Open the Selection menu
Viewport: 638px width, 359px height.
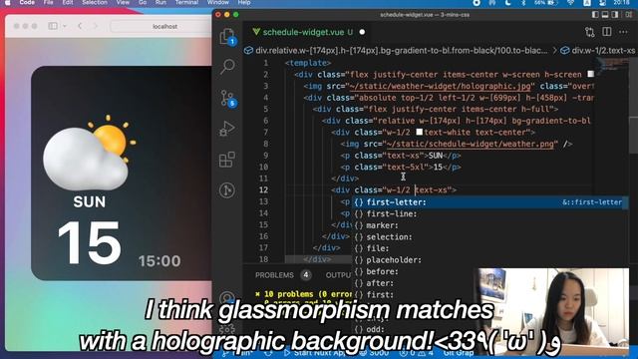point(95,2)
